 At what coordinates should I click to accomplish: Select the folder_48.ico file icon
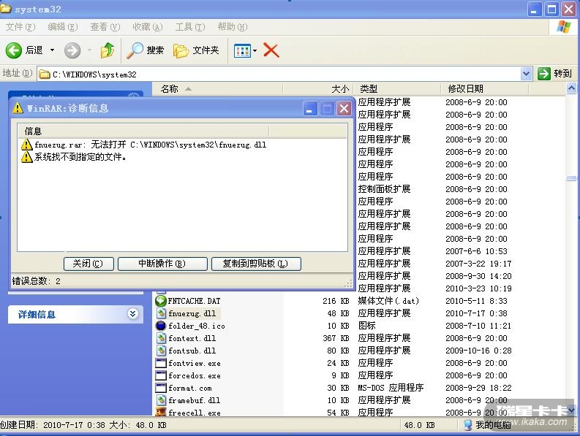[x=160, y=326]
